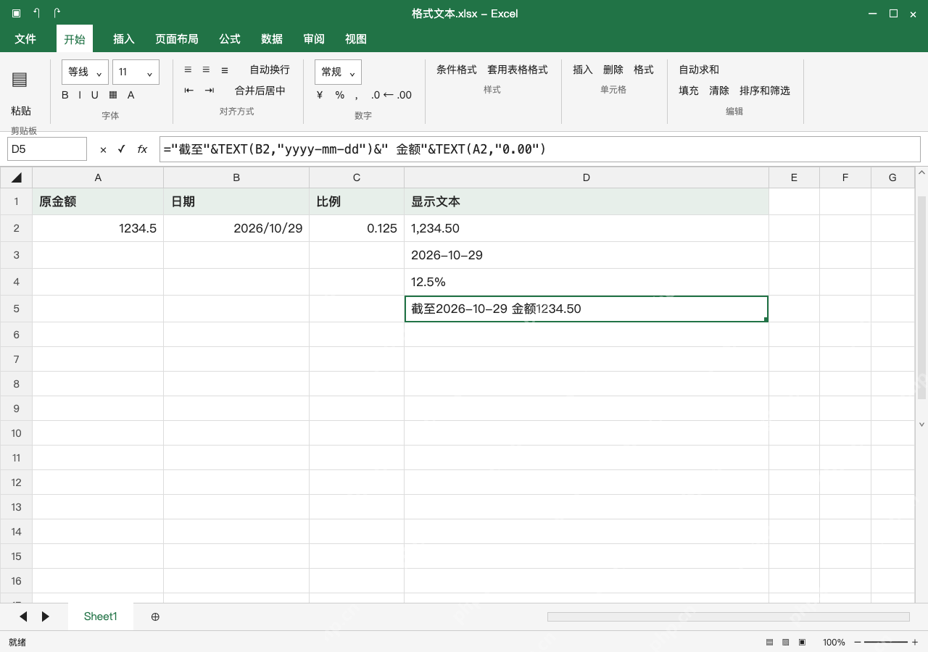Switch to Formulas (公式) tab
928x652 pixels.
230,39
